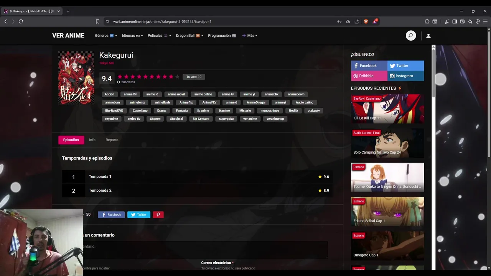
Task: Click the comment text area
Action: point(205,250)
